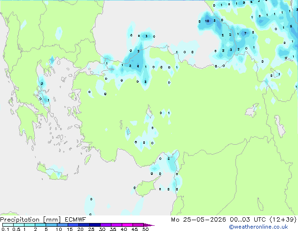Image resolution: width=298 pixels, height=231 pixels.
Task: Click the date 'Mo 25-05-2026'
Action: click(x=198, y=220)
